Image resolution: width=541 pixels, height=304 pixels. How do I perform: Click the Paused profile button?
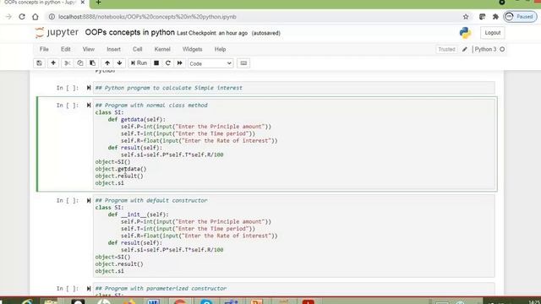click(x=520, y=17)
